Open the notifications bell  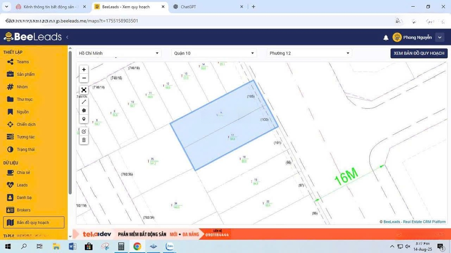click(386, 38)
